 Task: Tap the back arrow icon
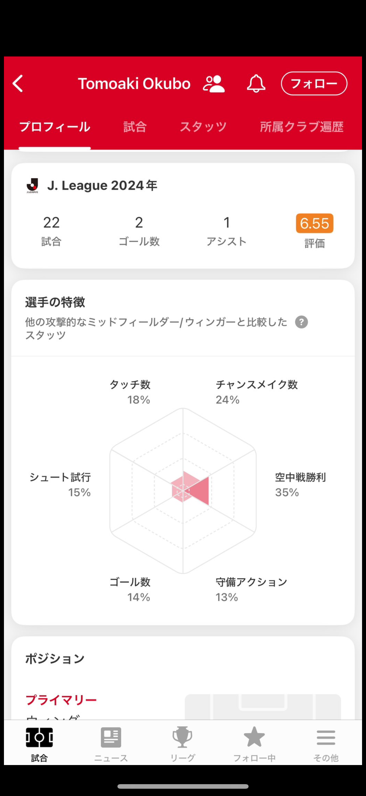(x=18, y=84)
